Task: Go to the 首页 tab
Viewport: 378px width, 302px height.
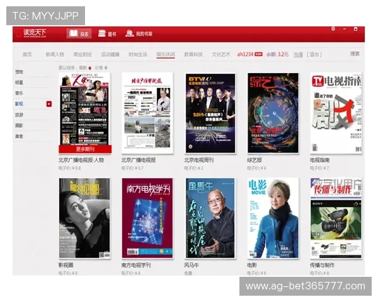Action: click(x=27, y=54)
